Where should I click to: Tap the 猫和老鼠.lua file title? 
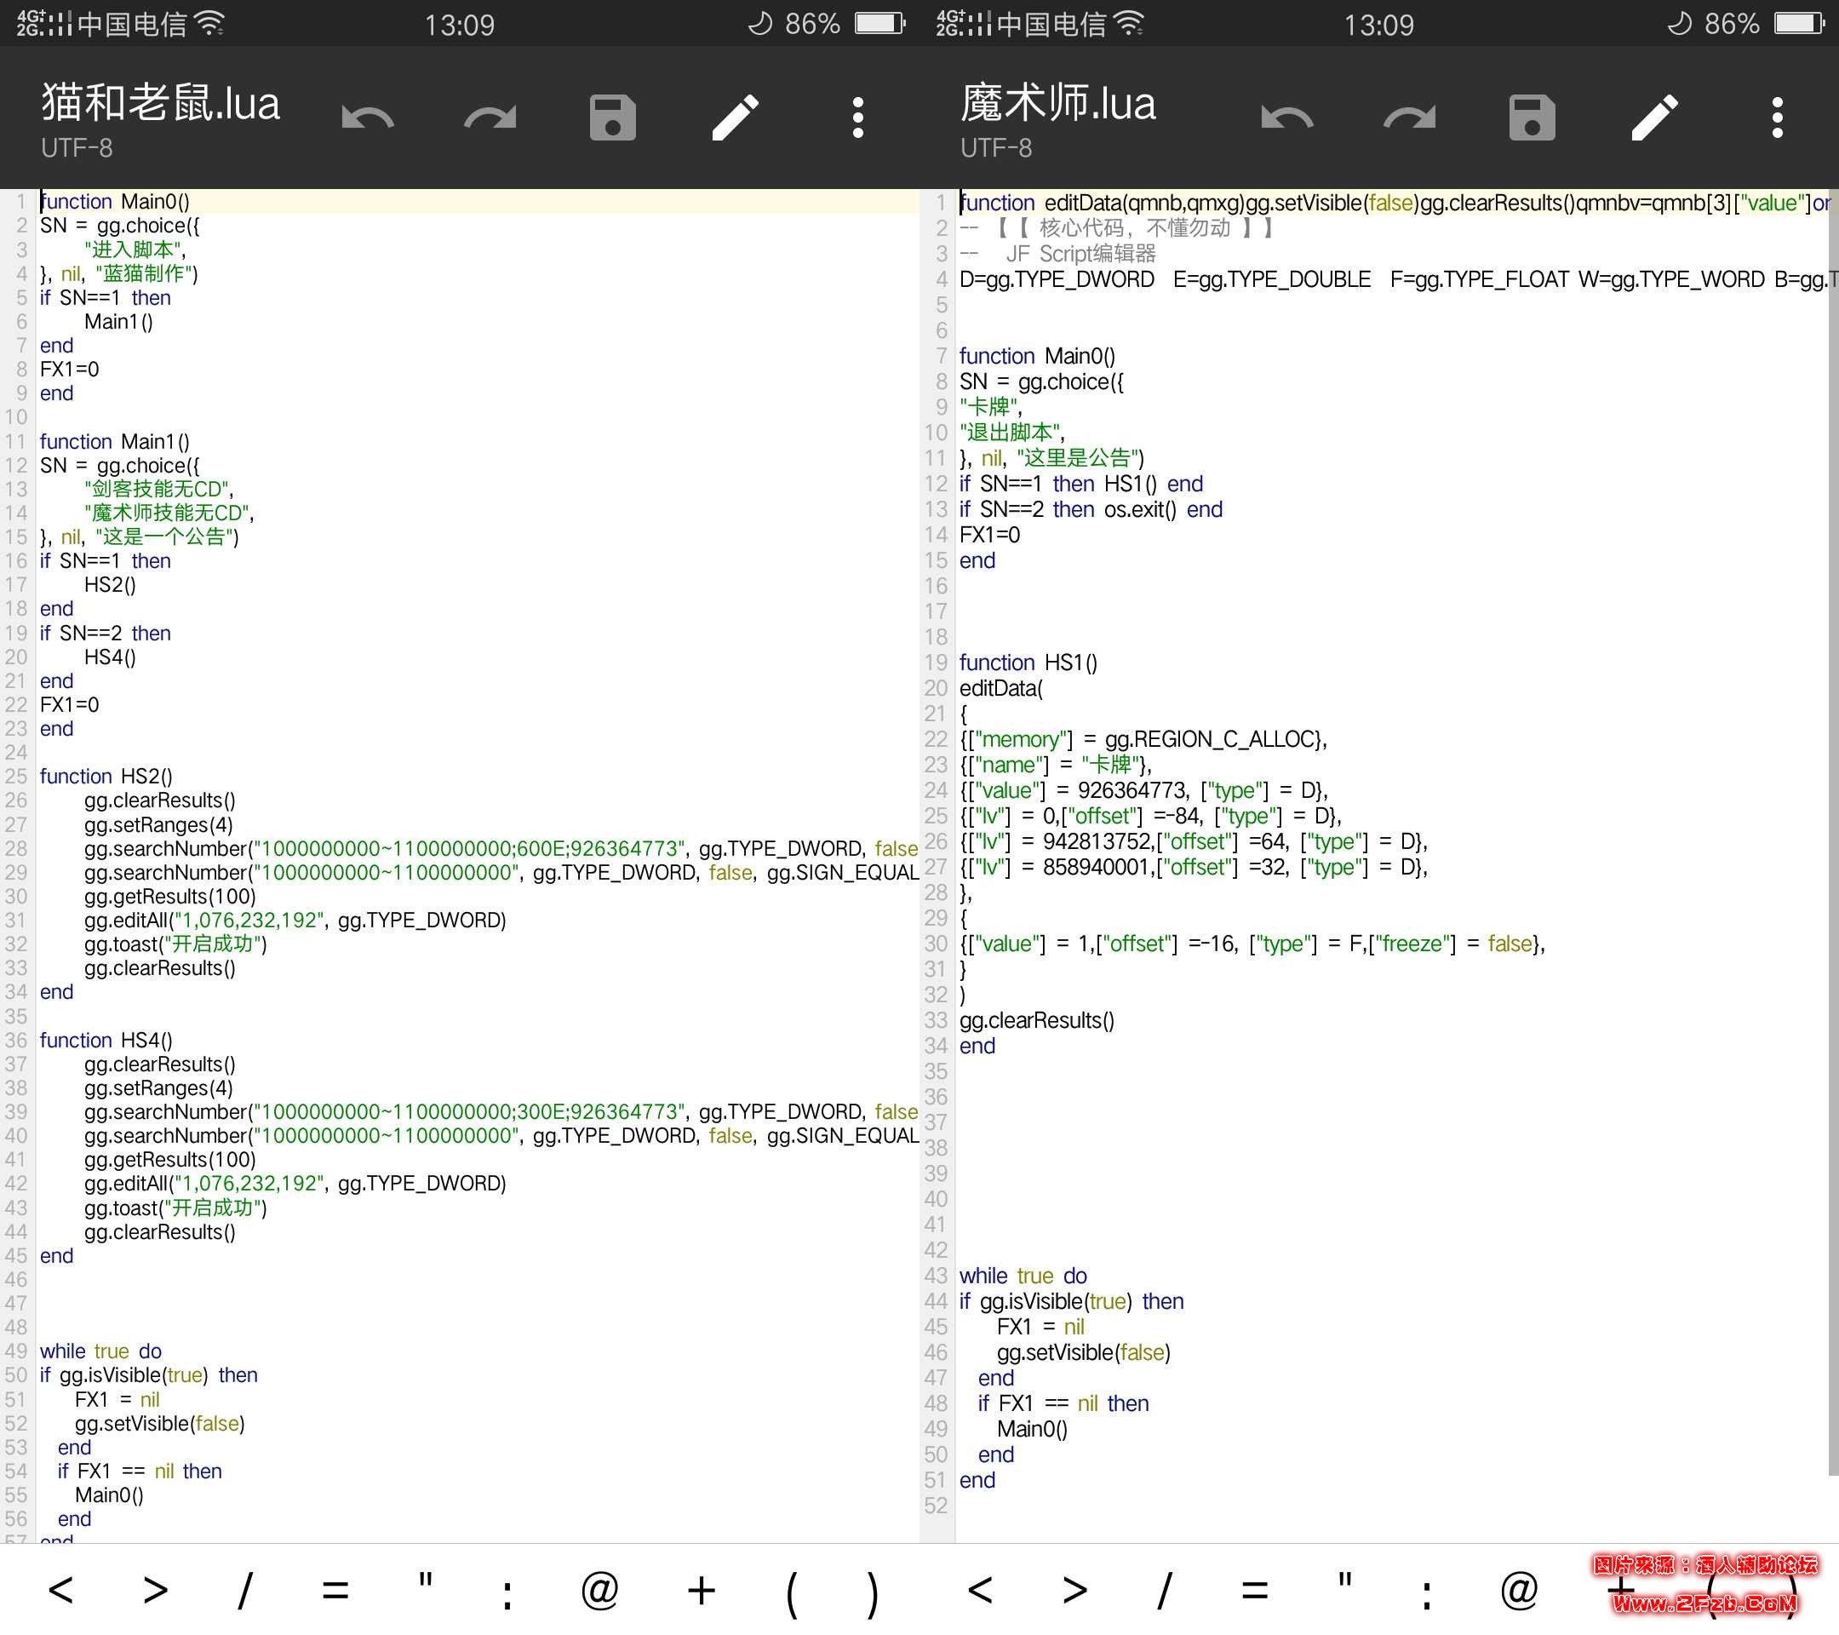[160, 102]
